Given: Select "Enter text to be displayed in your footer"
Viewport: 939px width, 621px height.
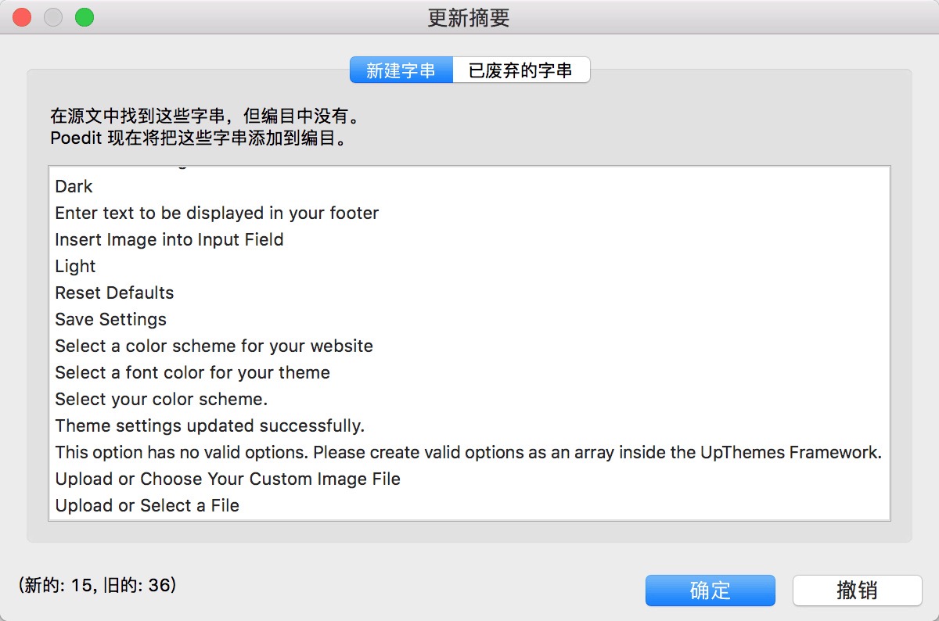Looking at the screenshot, I should point(217,214).
